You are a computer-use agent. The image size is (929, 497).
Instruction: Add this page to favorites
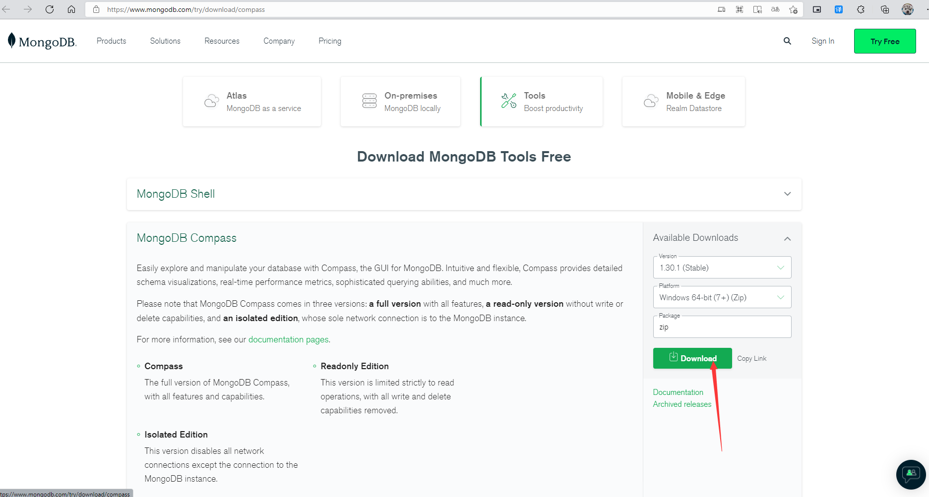coord(793,9)
